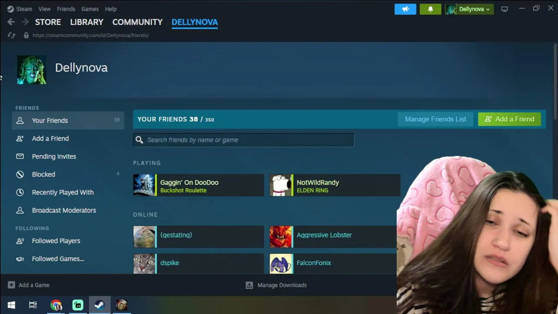Image resolution: width=558 pixels, height=314 pixels.
Task: Open Gaggin' On DooDoo friend card
Action: [x=198, y=185]
